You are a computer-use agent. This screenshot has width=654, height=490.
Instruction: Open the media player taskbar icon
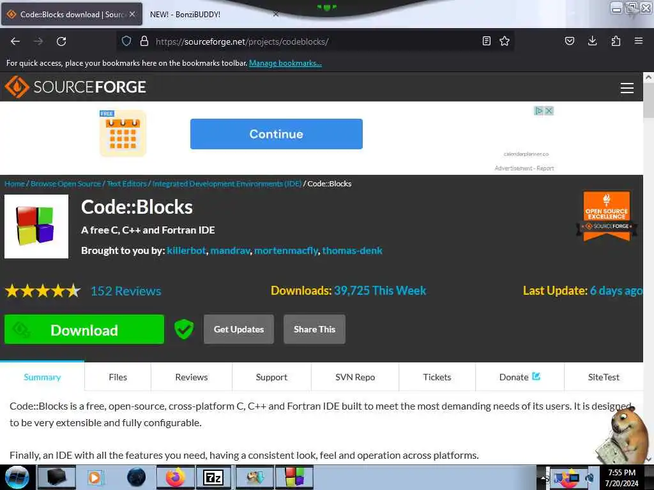coord(95,477)
